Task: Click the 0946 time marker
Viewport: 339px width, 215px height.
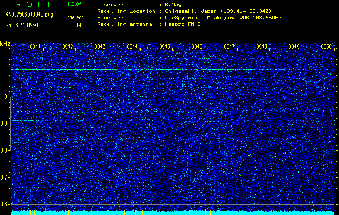Action: 197,47
